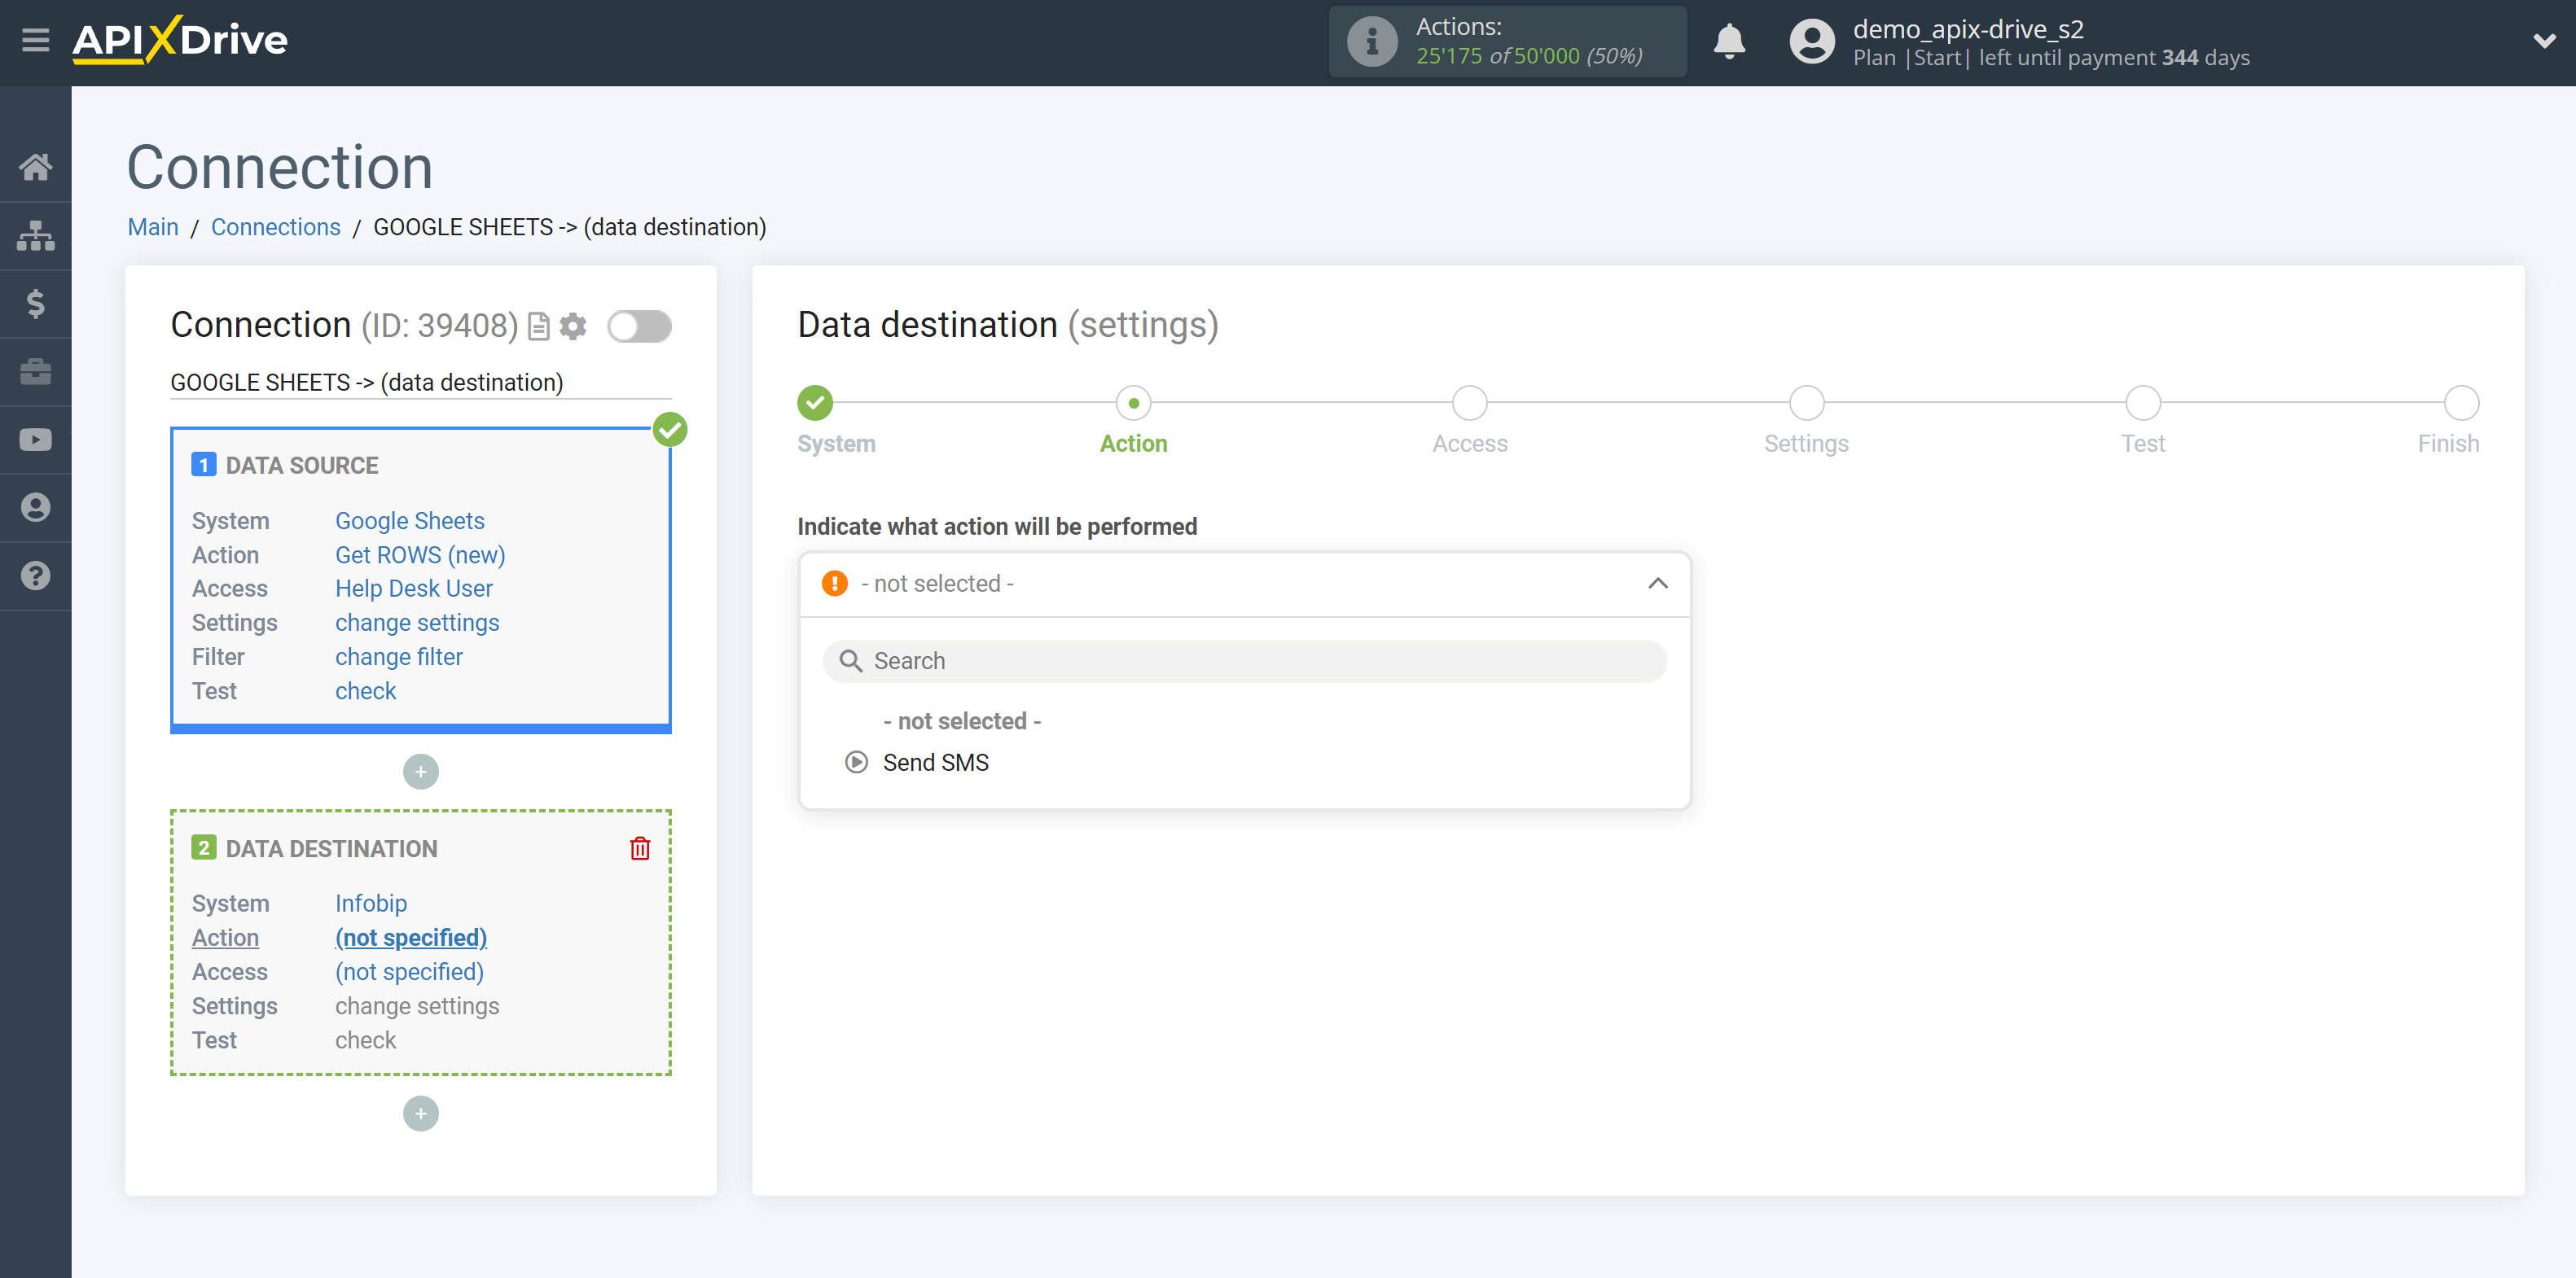The height and width of the screenshot is (1278, 2576).
Task: Toggle the connection enable/disable switch
Action: coord(639,326)
